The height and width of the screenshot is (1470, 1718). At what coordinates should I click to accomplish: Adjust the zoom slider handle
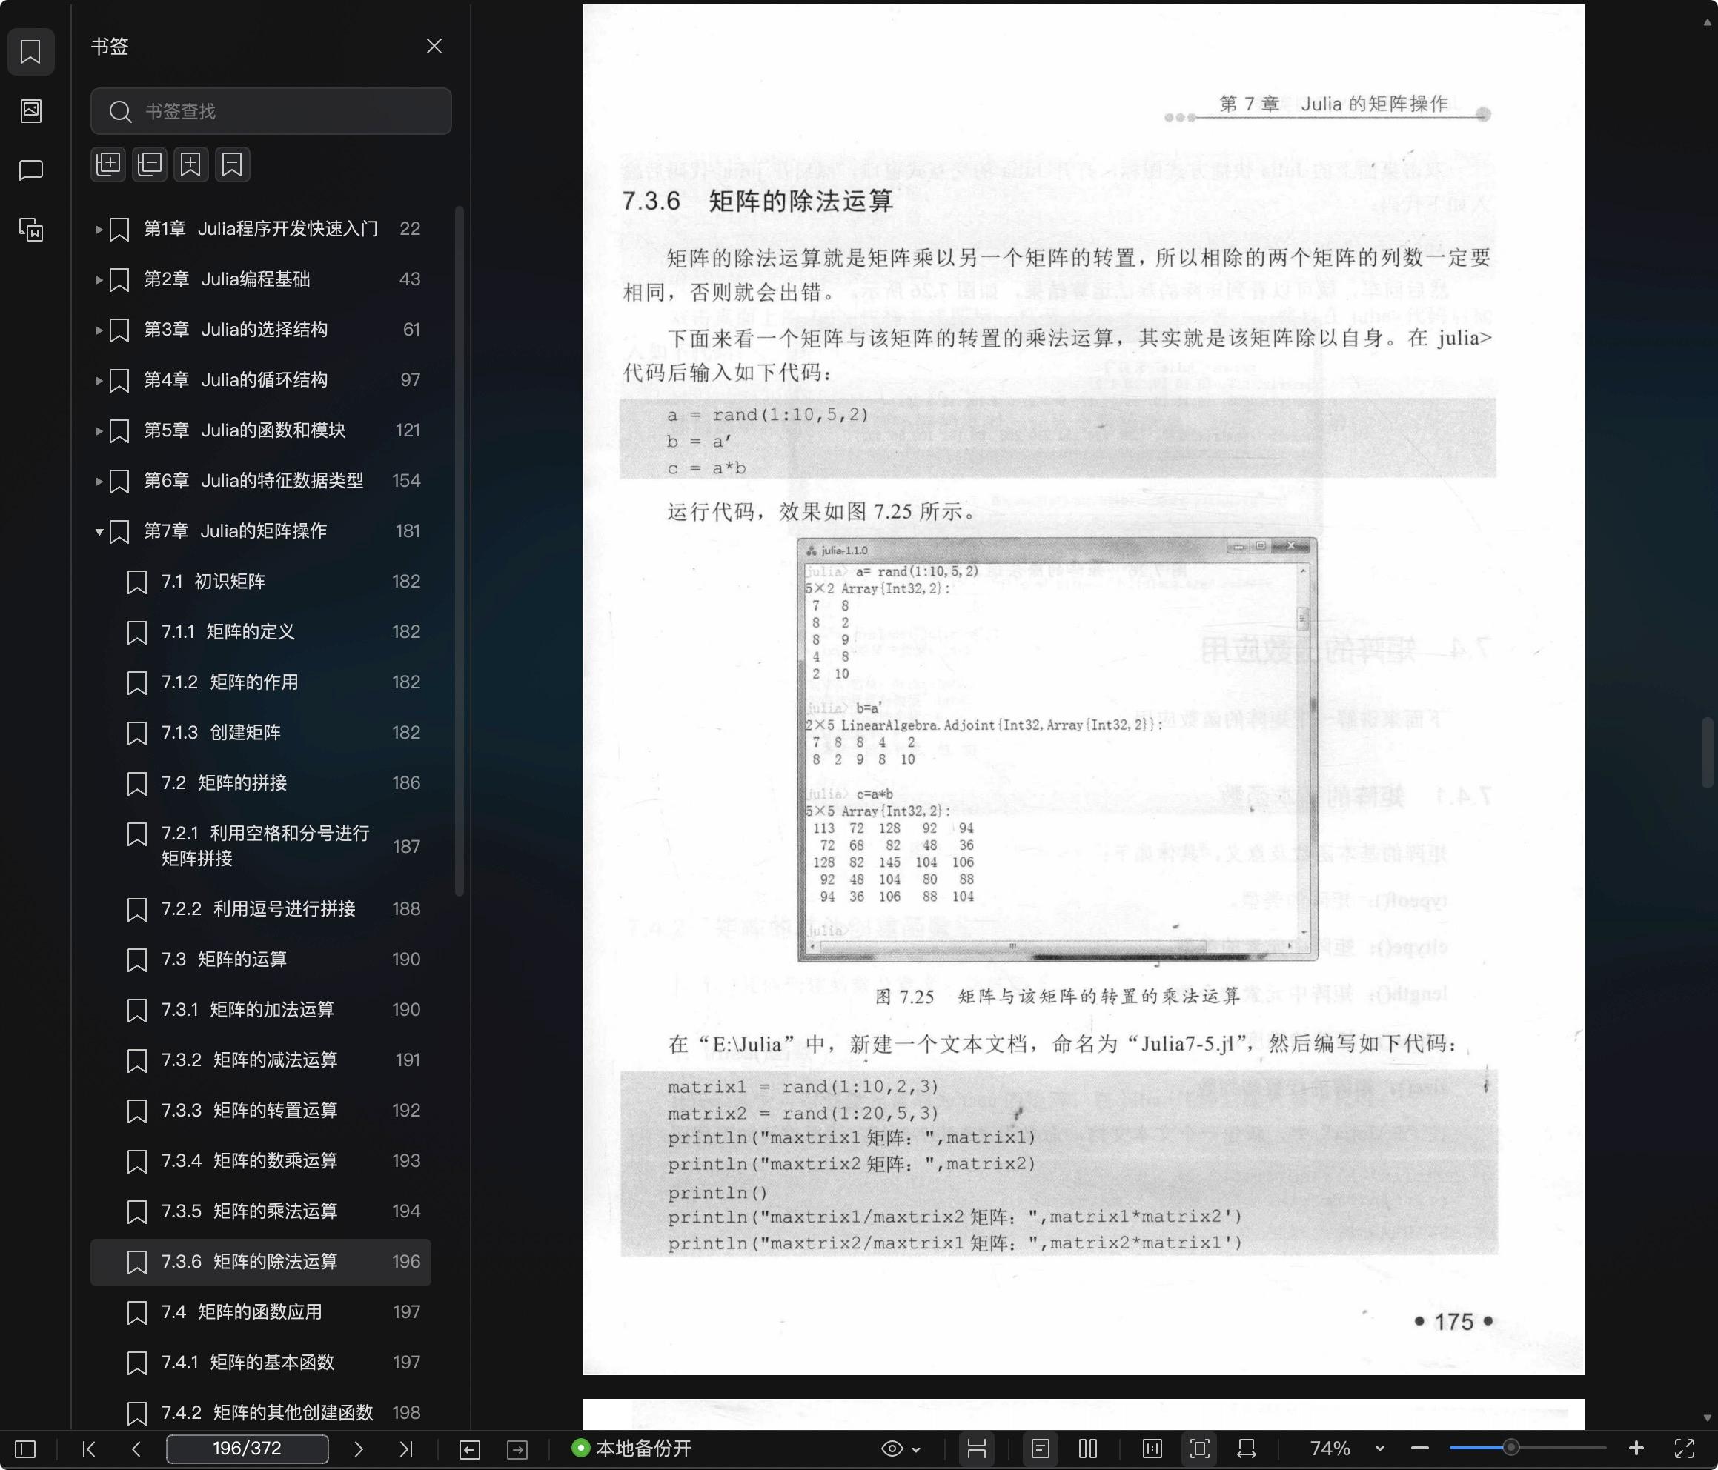coord(1511,1449)
